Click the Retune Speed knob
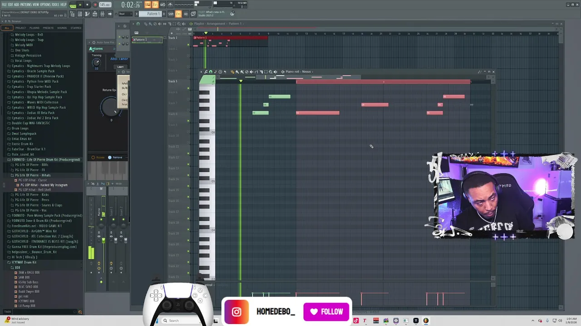The width and height of the screenshot is (581, 326). click(x=110, y=107)
